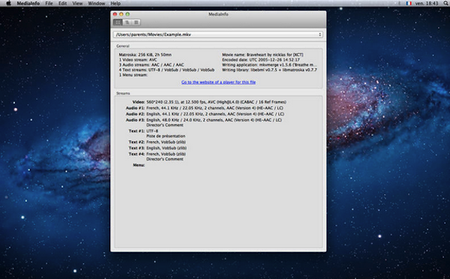Screen dimensions: 450x279
Task: Switch to the easy grid view icon
Action: [118, 22]
